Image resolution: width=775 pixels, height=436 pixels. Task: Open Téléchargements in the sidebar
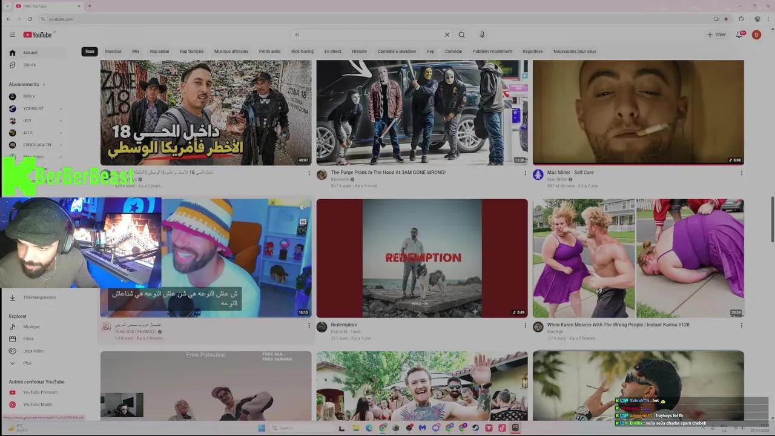coord(38,297)
